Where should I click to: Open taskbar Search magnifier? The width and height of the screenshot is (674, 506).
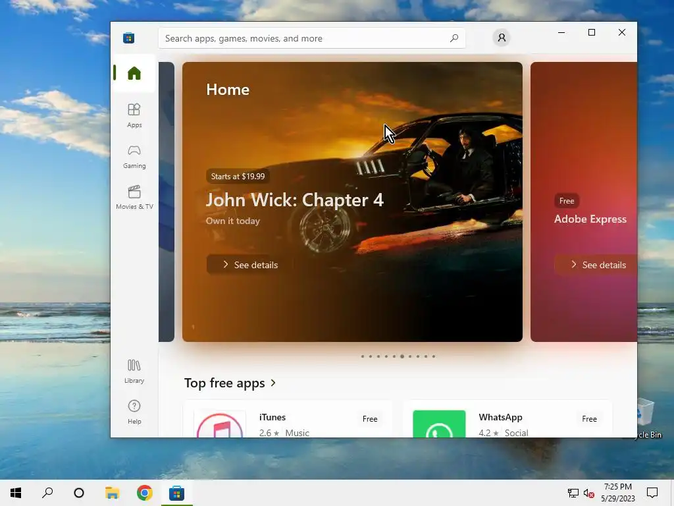pos(47,493)
